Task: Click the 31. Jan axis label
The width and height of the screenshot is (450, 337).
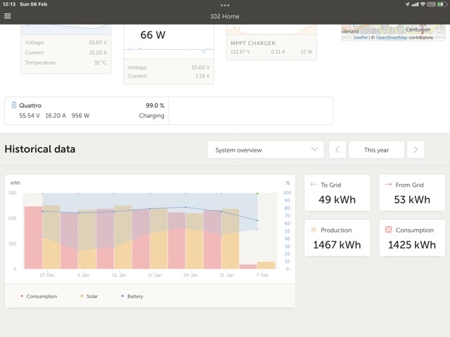Action: [x=226, y=275]
